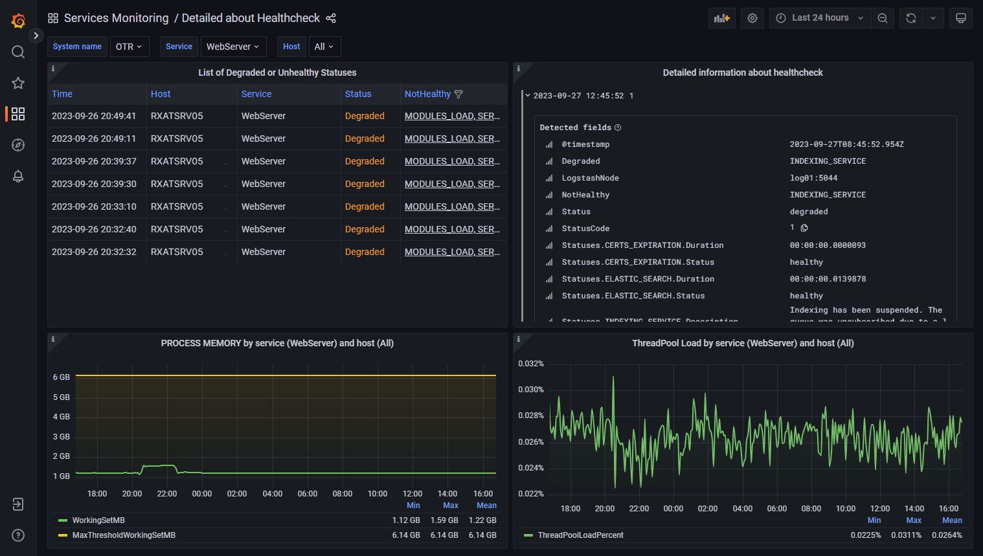
Task: Open the Explore compass icon
Action: [18, 145]
